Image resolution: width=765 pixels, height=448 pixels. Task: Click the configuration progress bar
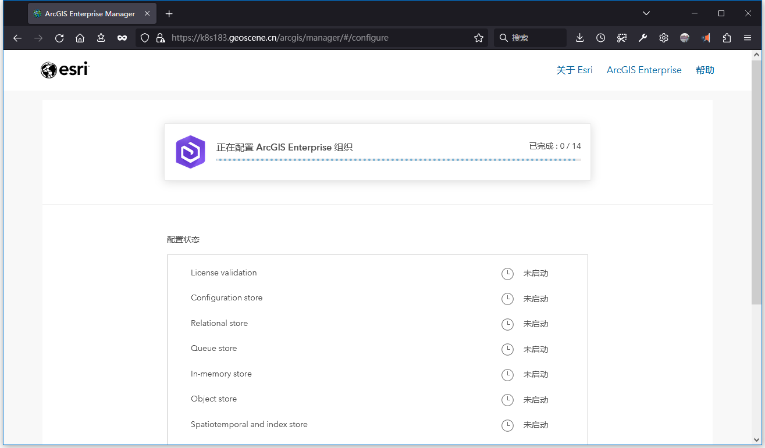398,160
